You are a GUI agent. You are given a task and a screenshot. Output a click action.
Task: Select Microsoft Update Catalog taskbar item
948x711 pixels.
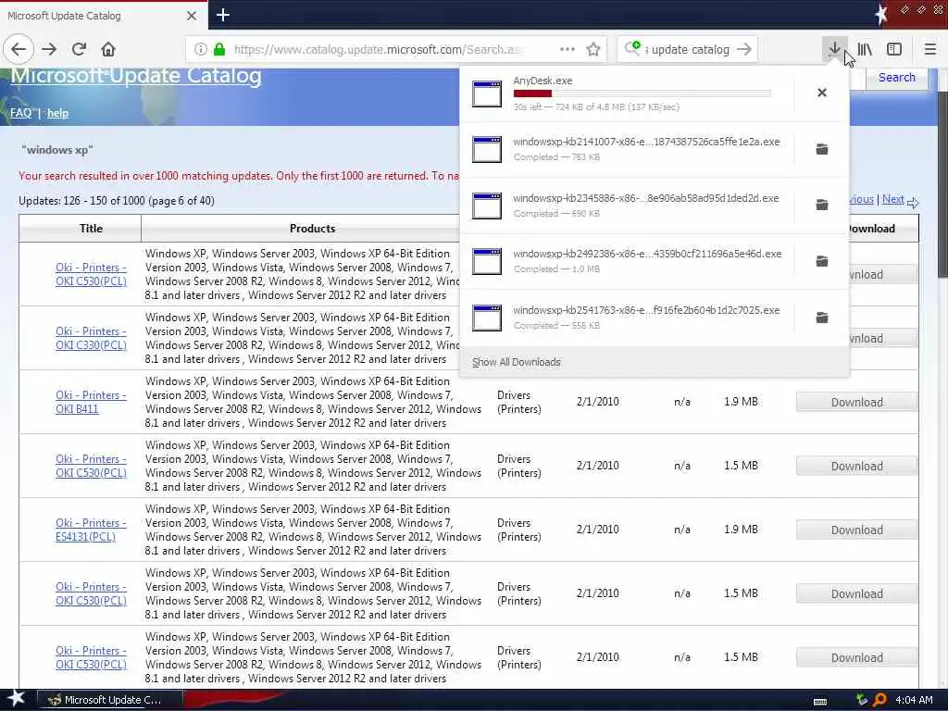point(111,700)
